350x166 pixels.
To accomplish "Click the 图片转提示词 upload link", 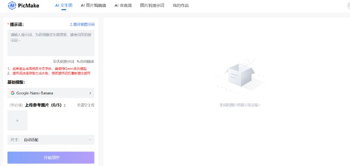I will pyautogui.click(x=82, y=25).
